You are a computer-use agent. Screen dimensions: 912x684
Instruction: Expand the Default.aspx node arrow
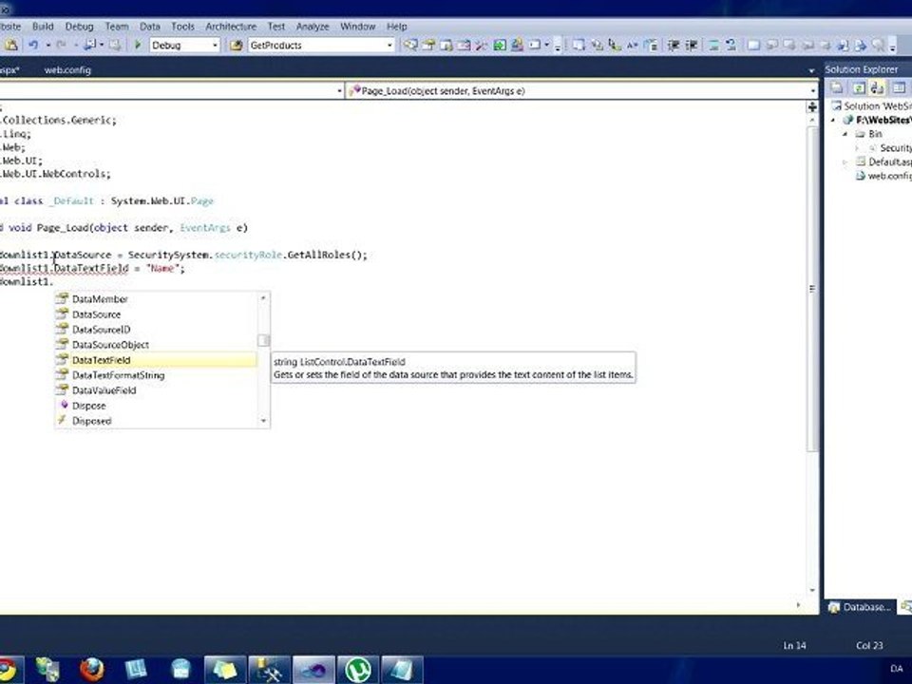845,162
